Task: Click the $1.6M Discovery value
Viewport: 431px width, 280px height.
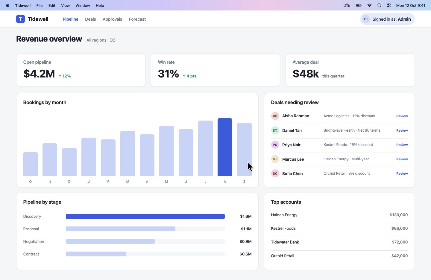Action: click(x=246, y=216)
